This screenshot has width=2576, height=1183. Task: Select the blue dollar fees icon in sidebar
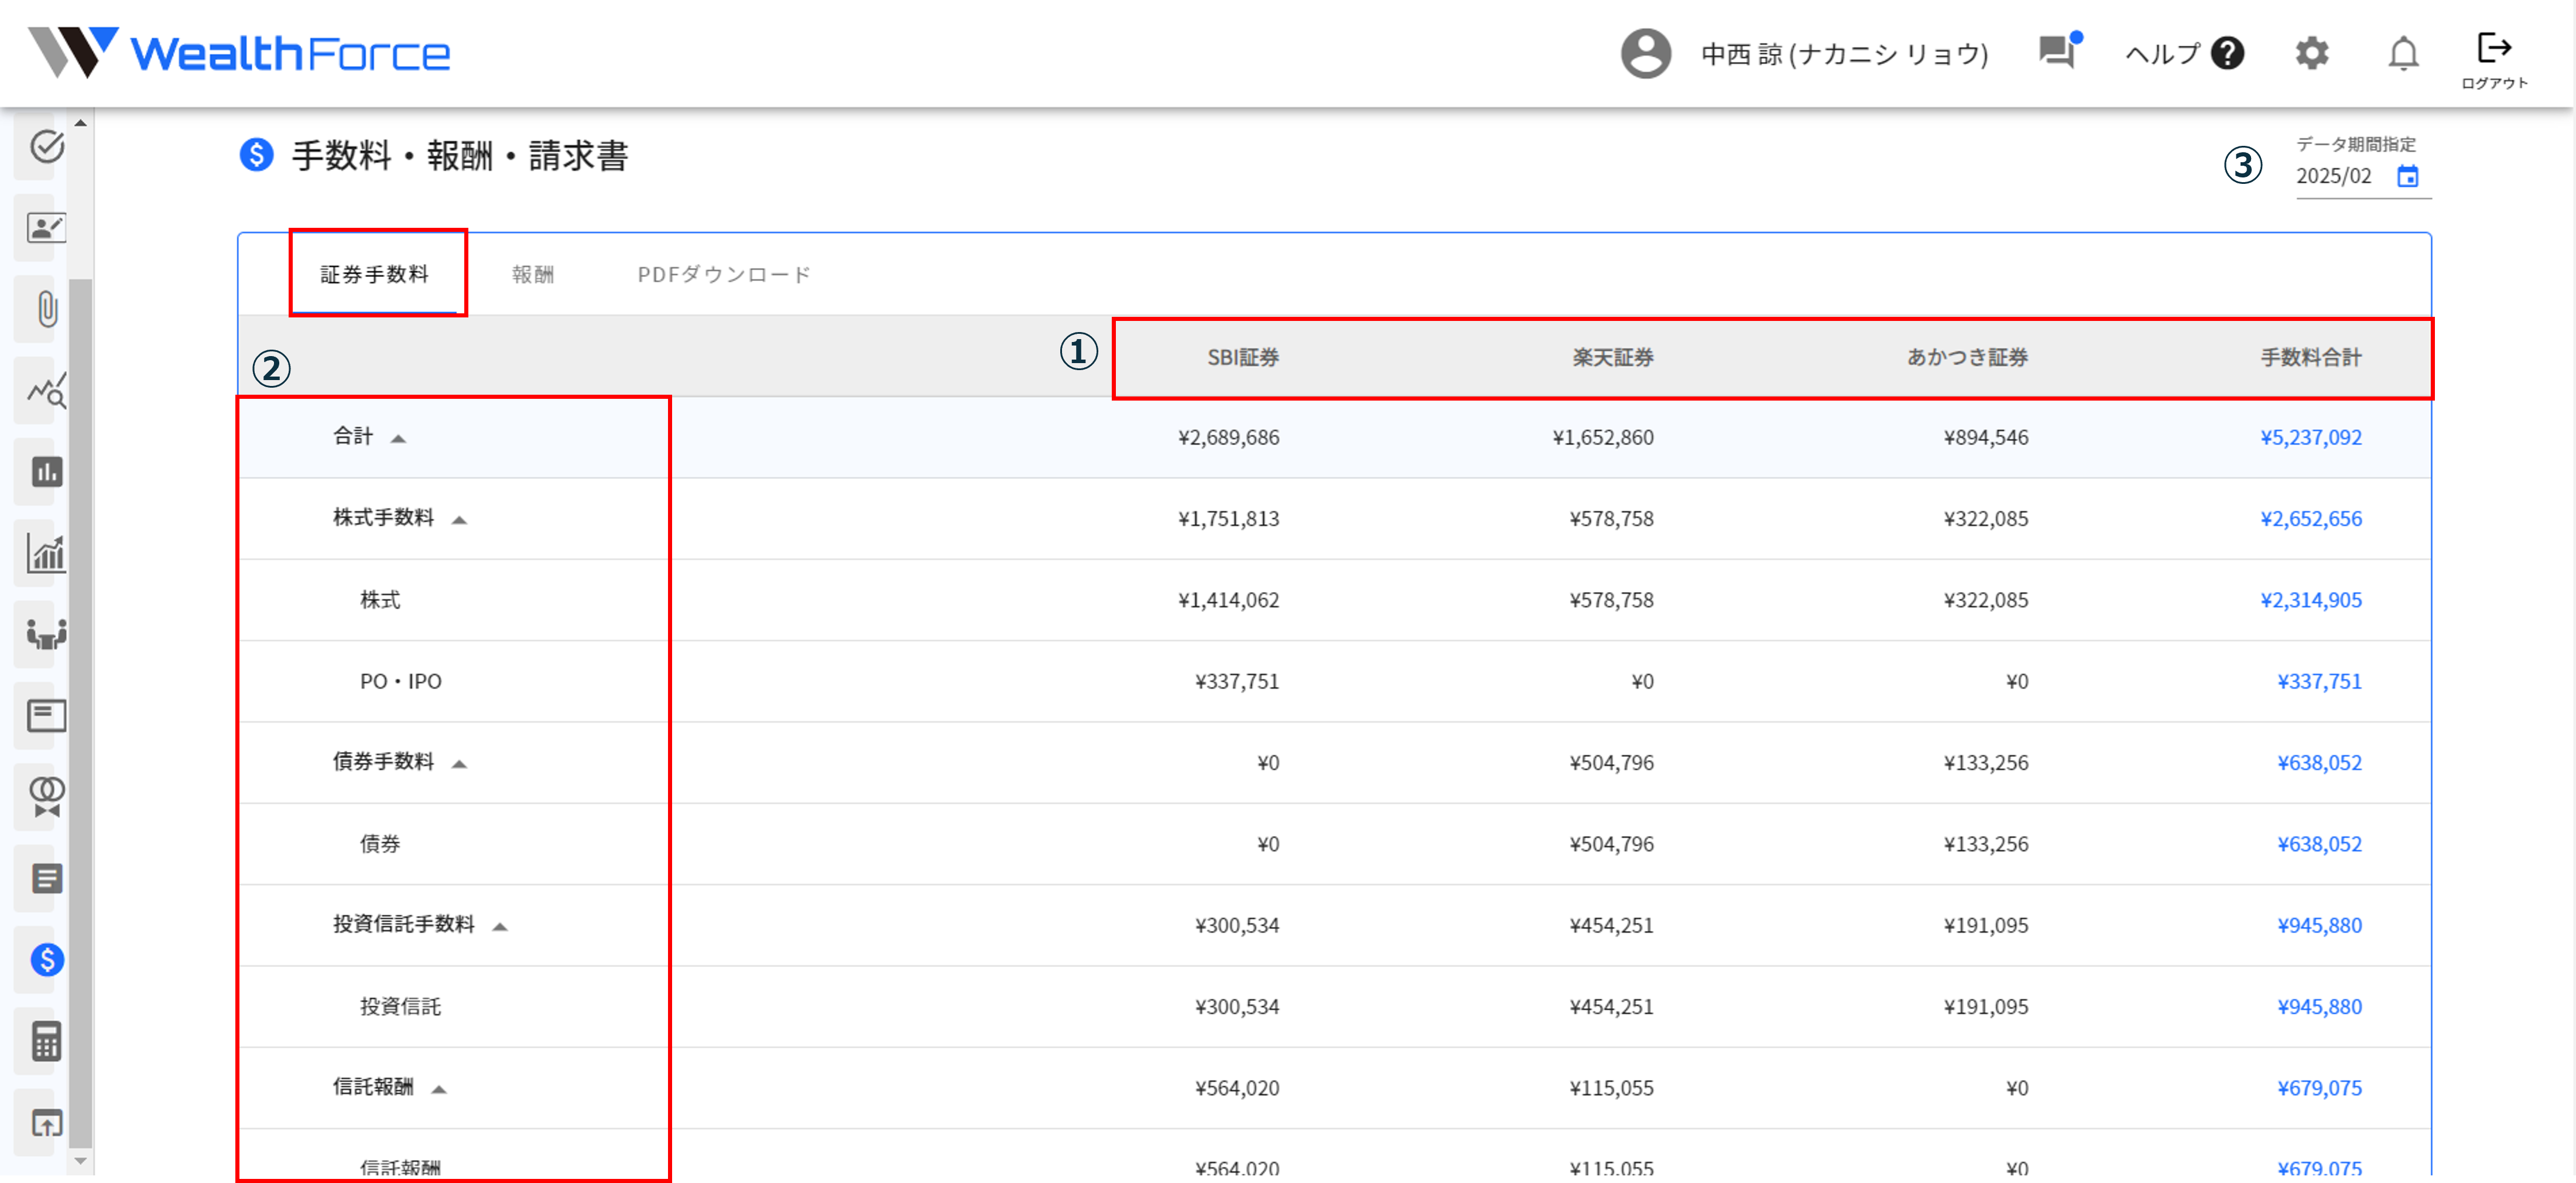pos(46,960)
